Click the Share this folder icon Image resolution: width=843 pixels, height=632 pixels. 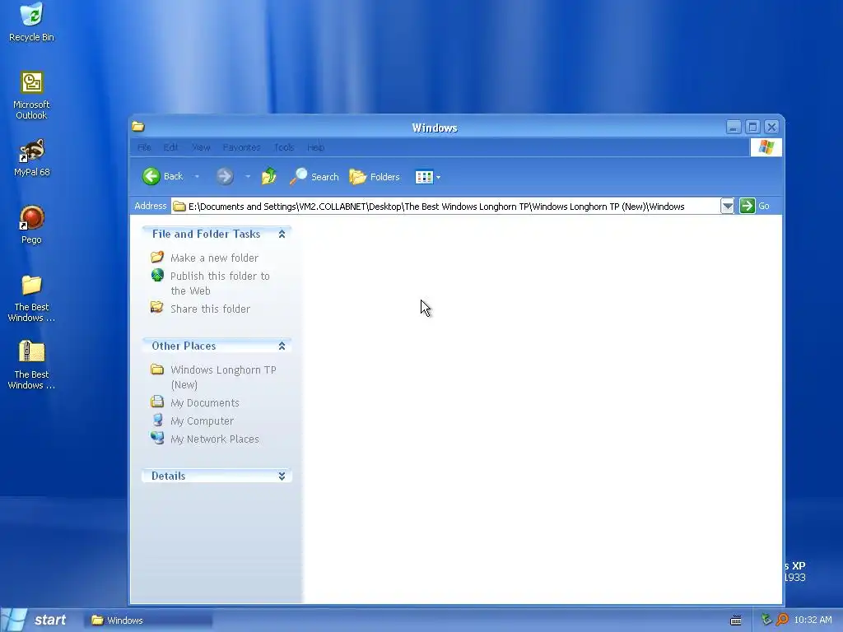click(157, 308)
